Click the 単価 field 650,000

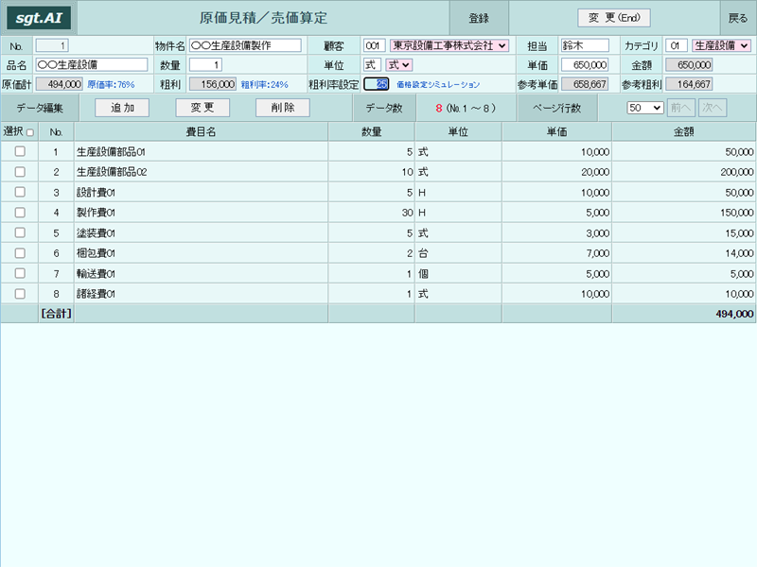[x=585, y=64]
